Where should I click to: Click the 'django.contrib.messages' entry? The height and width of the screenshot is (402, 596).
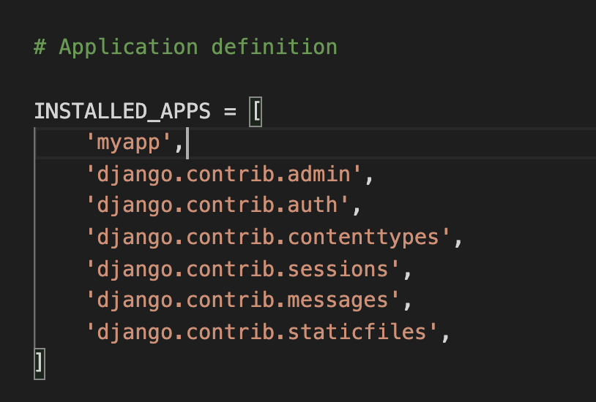tap(242, 300)
